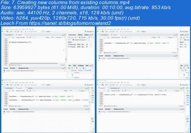Click maximize source pane icon in top-left frame

(65, 35)
